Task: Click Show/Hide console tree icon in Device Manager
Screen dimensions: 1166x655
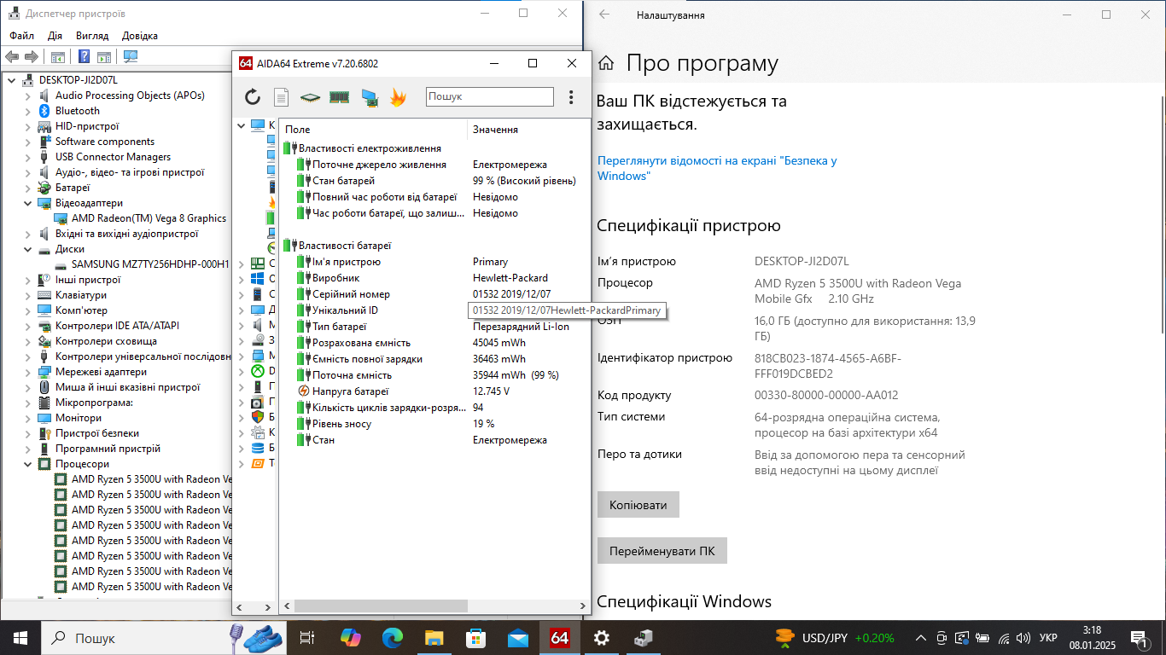Action: (x=58, y=57)
